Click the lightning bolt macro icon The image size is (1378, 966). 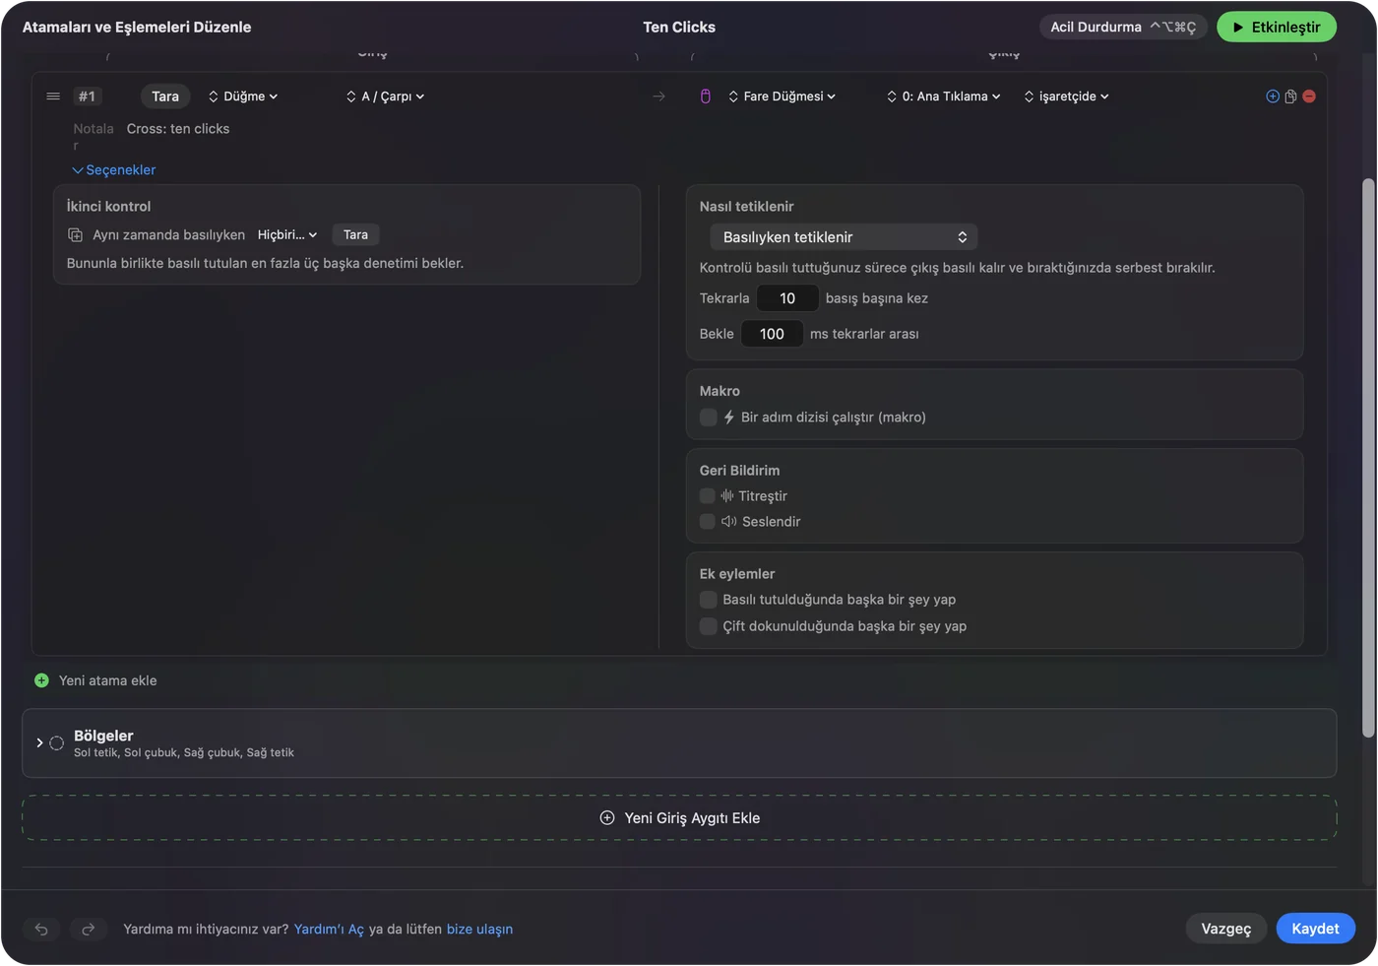pyautogui.click(x=729, y=418)
